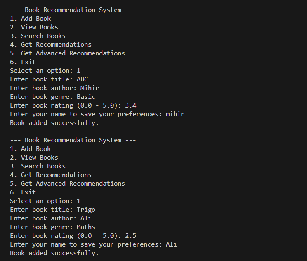Select '5. Get Advanced Recommendations' in second menu

(67, 184)
